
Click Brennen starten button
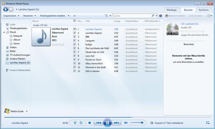175,16
